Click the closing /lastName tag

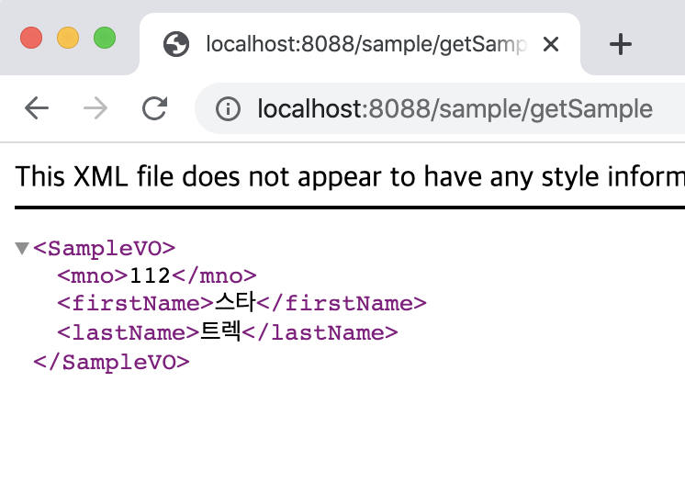tap(320, 332)
